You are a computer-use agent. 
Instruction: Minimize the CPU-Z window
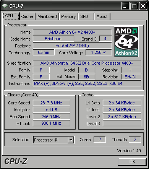(125, 6)
